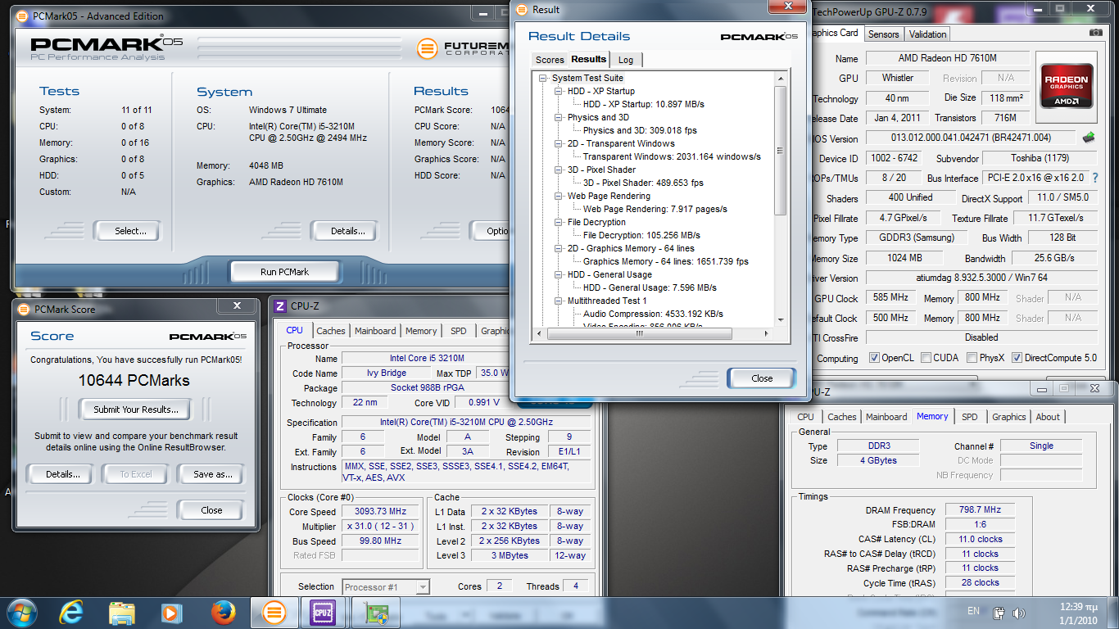This screenshot has width=1119, height=629.
Task: Launch Firefox from the taskbar
Action: [x=223, y=612]
